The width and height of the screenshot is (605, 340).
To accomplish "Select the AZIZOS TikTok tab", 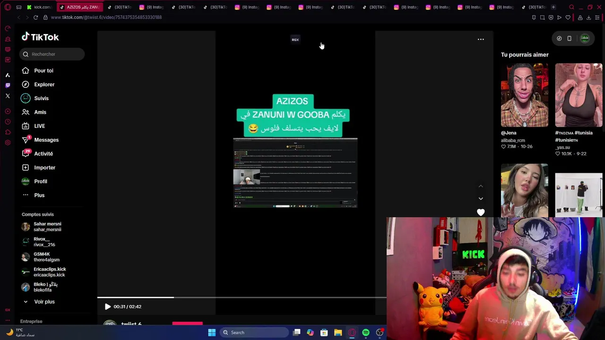I will pyautogui.click(x=80, y=7).
